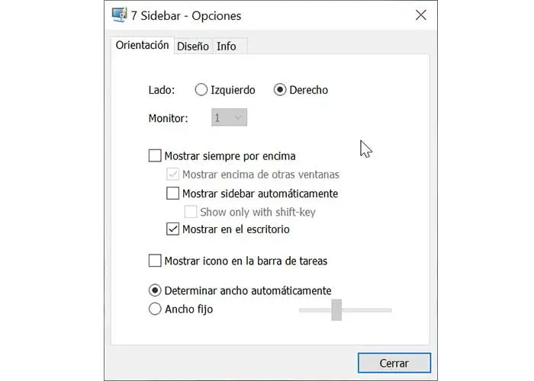Expand the Monitor dropdown
The image size is (534, 381).
click(x=229, y=118)
